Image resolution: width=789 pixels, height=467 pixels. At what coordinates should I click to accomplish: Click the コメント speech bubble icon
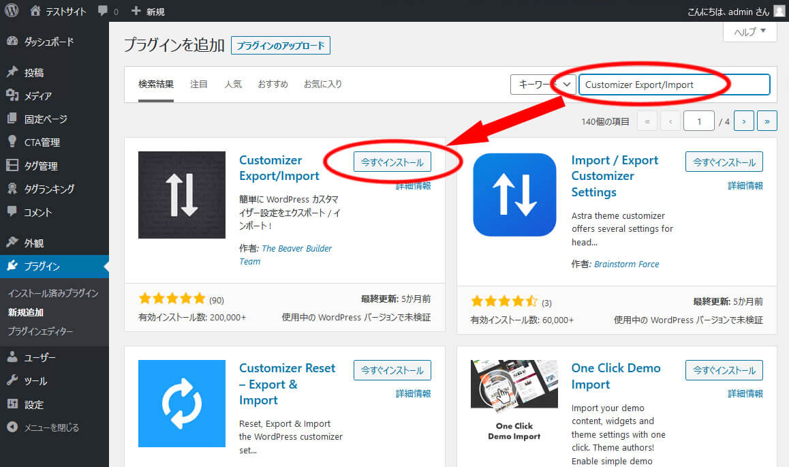[12, 212]
